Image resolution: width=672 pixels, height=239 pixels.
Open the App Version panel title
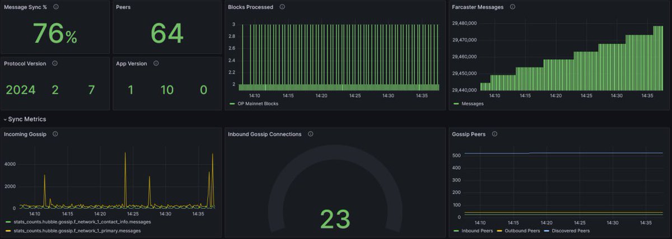tap(132, 64)
